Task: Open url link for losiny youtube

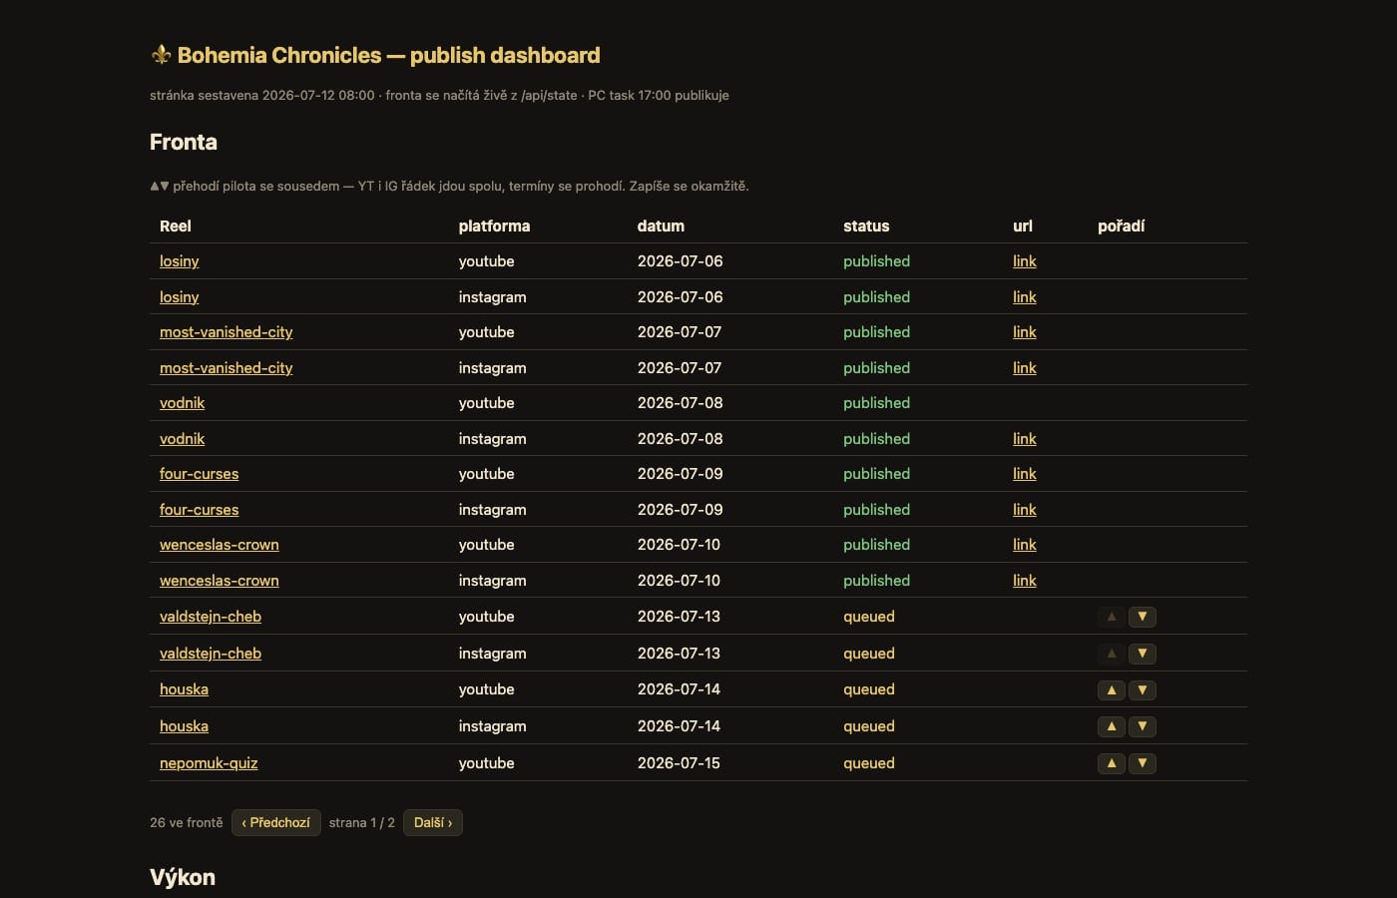Action: (x=1024, y=261)
